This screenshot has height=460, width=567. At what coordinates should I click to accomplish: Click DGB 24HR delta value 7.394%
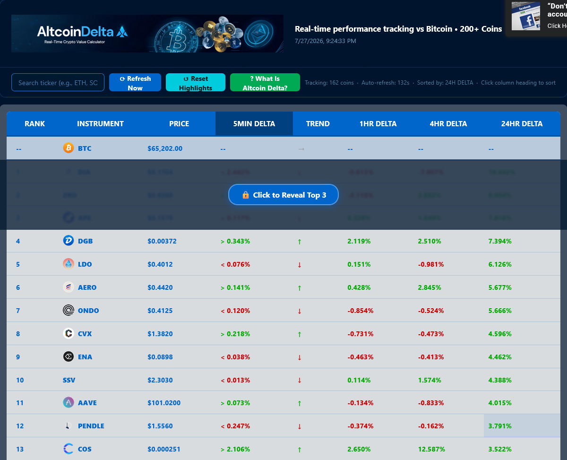(x=500, y=241)
